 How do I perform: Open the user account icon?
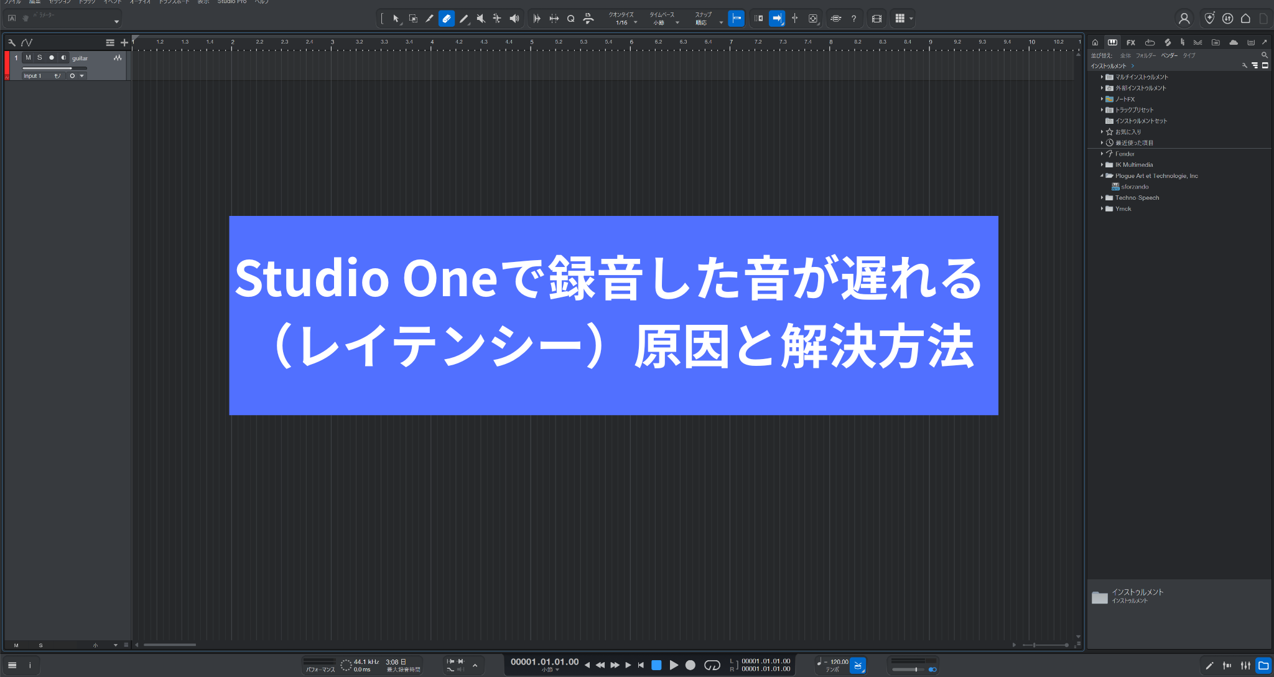coord(1184,19)
